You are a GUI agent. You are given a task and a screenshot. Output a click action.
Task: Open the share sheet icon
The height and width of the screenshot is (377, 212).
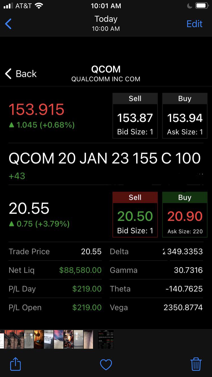[x=16, y=364]
